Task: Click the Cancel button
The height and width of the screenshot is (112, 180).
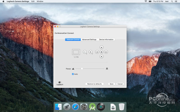Action: coord(120,84)
